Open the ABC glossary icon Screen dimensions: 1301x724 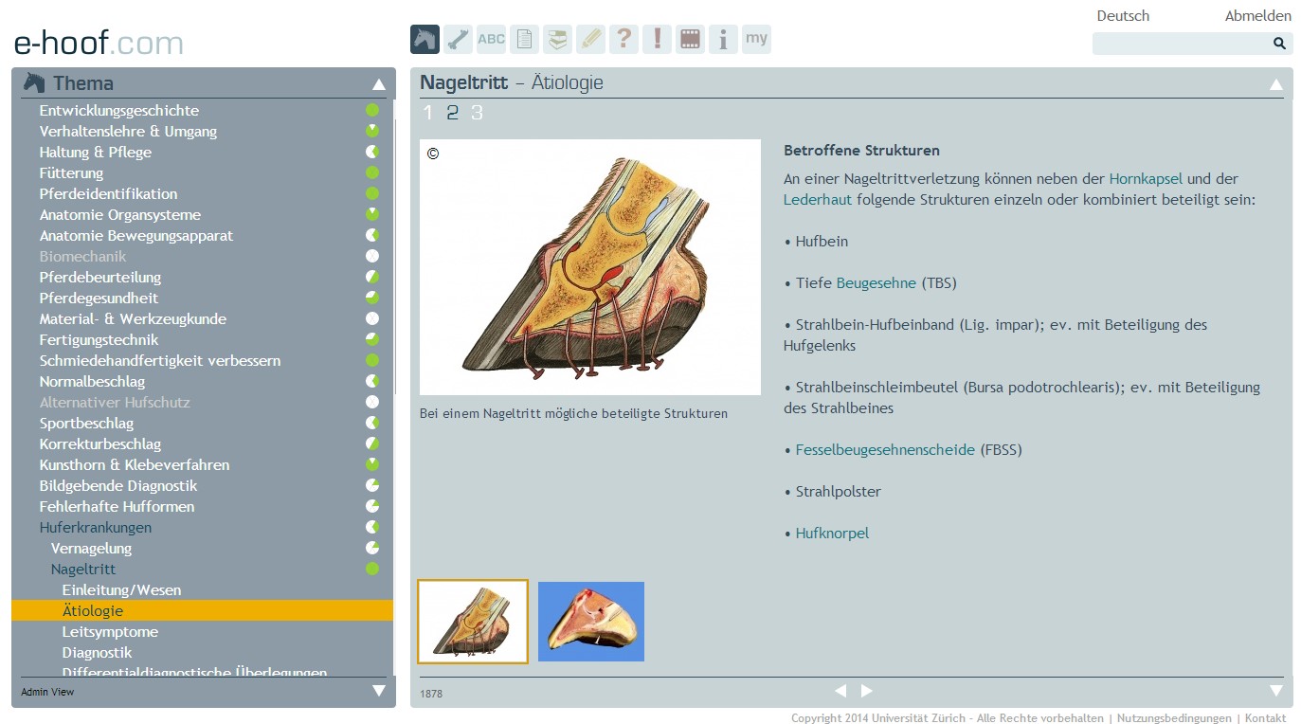491,40
